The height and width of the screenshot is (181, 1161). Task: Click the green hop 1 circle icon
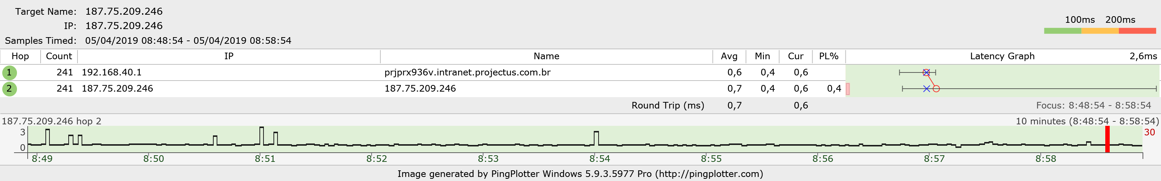coord(9,72)
